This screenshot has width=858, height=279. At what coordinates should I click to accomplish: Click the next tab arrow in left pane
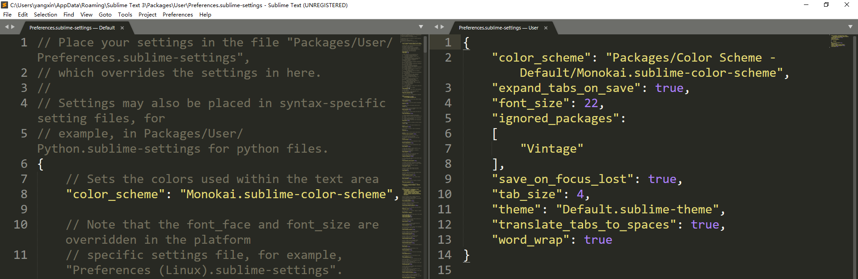tap(13, 27)
